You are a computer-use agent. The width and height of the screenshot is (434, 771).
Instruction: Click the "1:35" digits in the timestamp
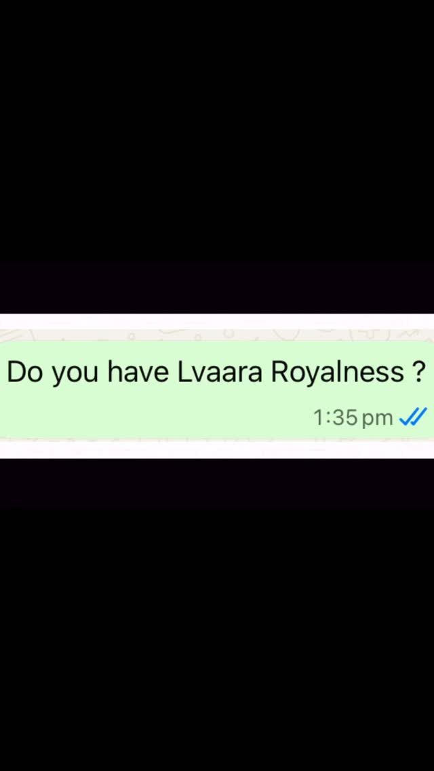(335, 417)
